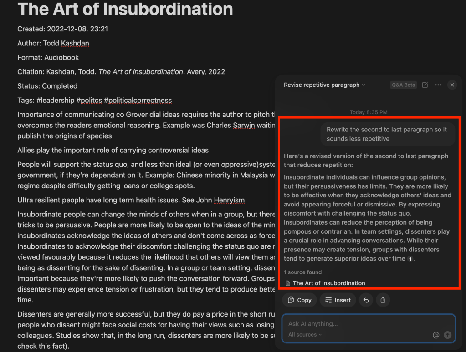This screenshot has height=352, width=466.
Task: Select the user prompt bubble about rewriting
Action: (388, 133)
